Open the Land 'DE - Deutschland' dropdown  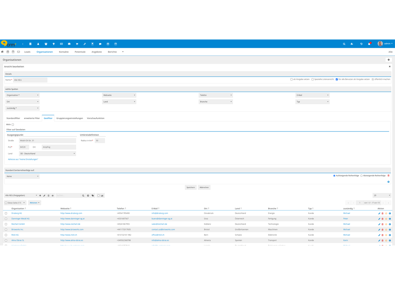coord(47,154)
